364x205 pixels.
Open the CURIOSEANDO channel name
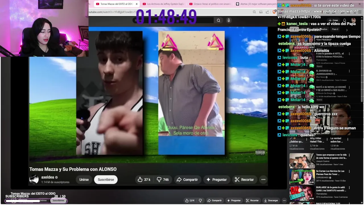click(322, 177)
